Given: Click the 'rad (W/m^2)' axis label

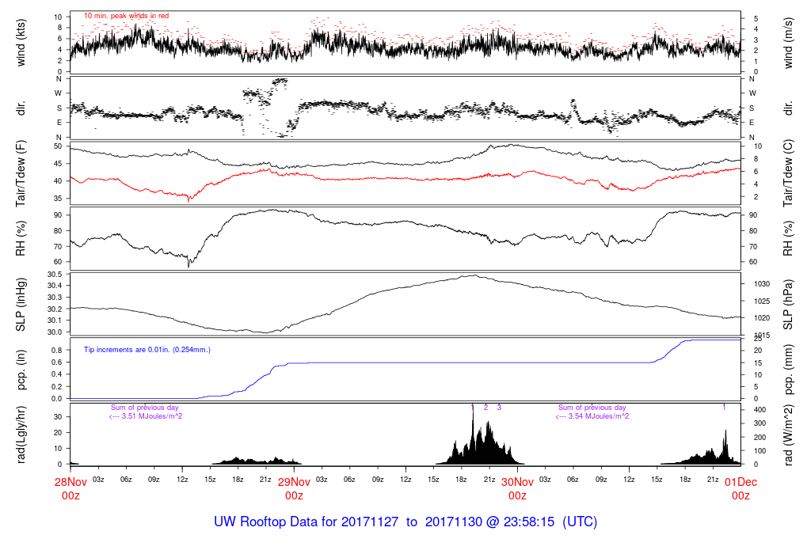Looking at the screenshot, I should tap(788, 434).
